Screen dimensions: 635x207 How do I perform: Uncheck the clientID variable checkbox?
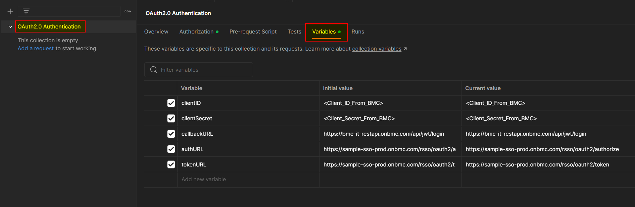click(171, 103)
